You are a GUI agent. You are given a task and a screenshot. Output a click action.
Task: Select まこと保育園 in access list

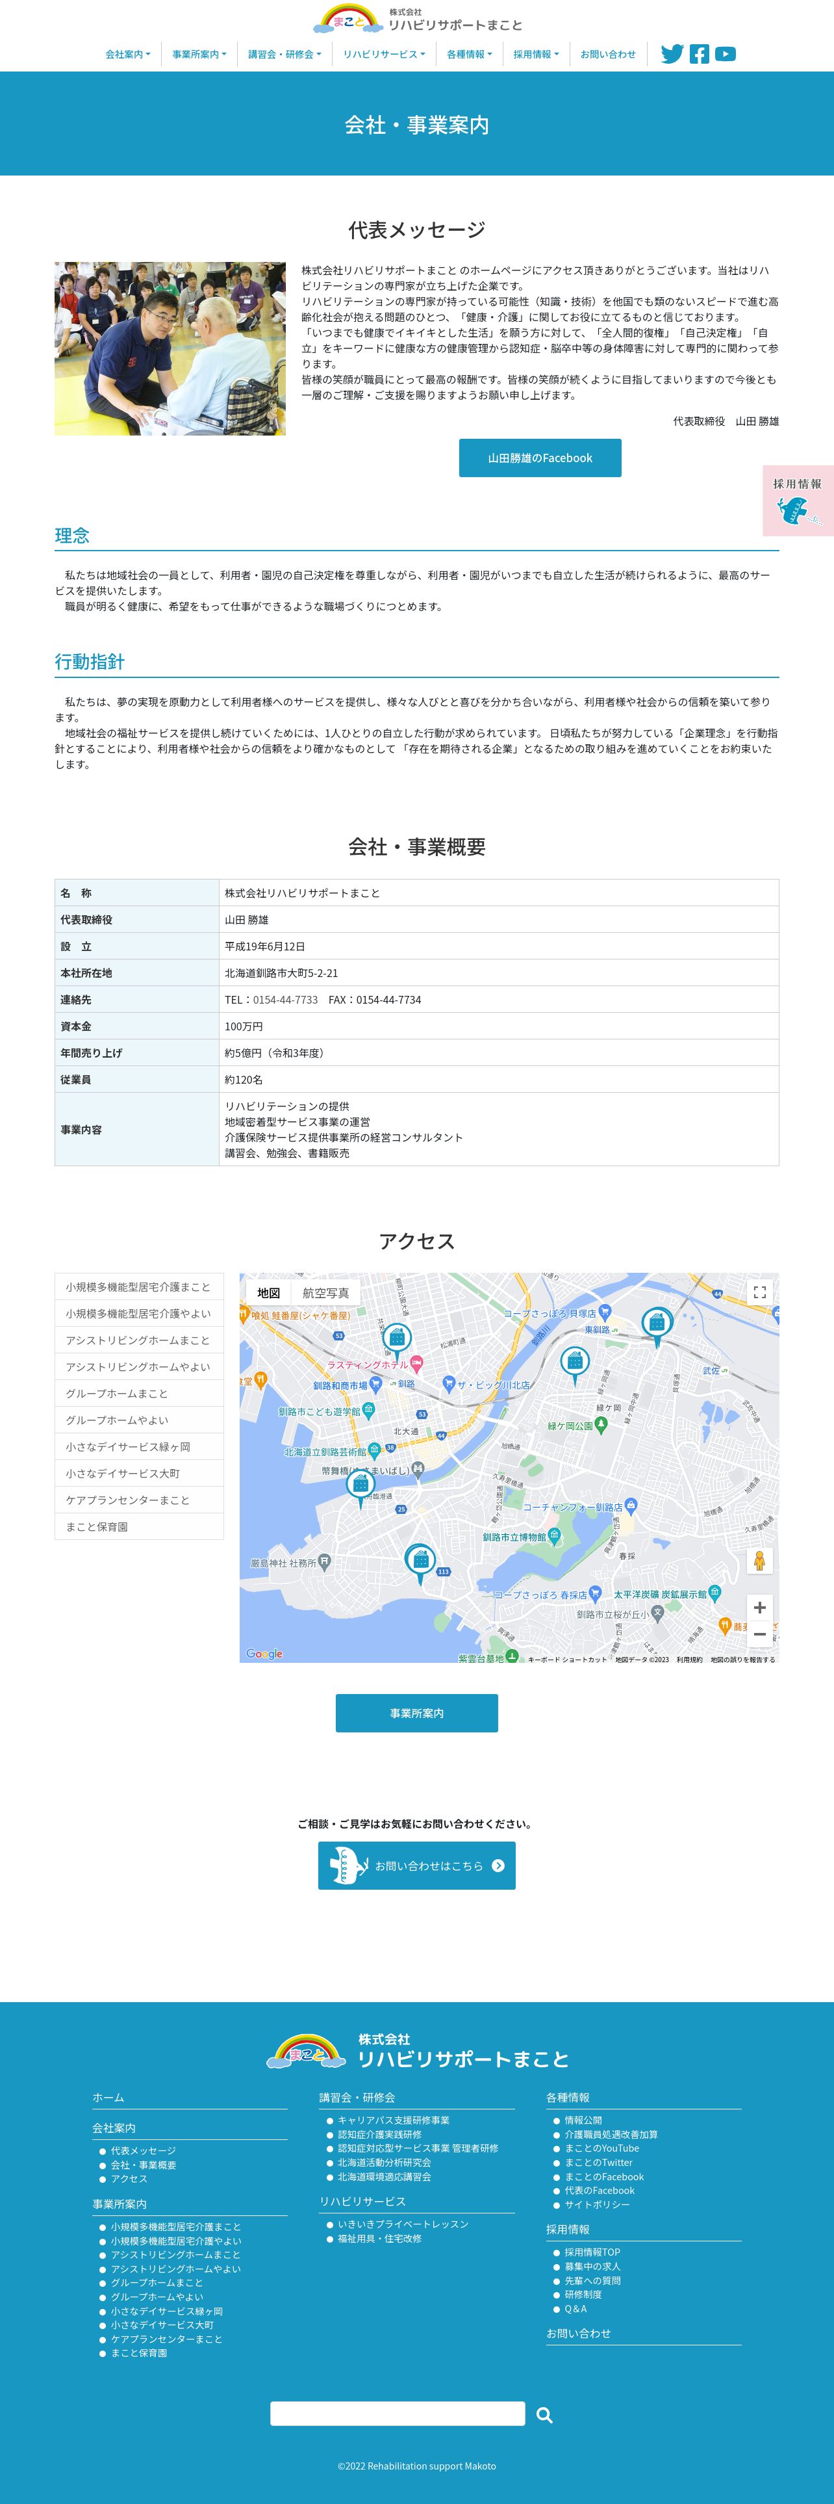coord(139,1527)
